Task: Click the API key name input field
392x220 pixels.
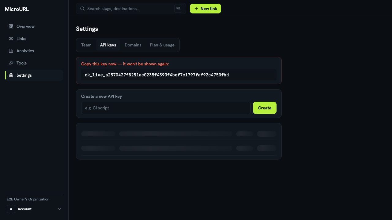Action: click(166, 108)
